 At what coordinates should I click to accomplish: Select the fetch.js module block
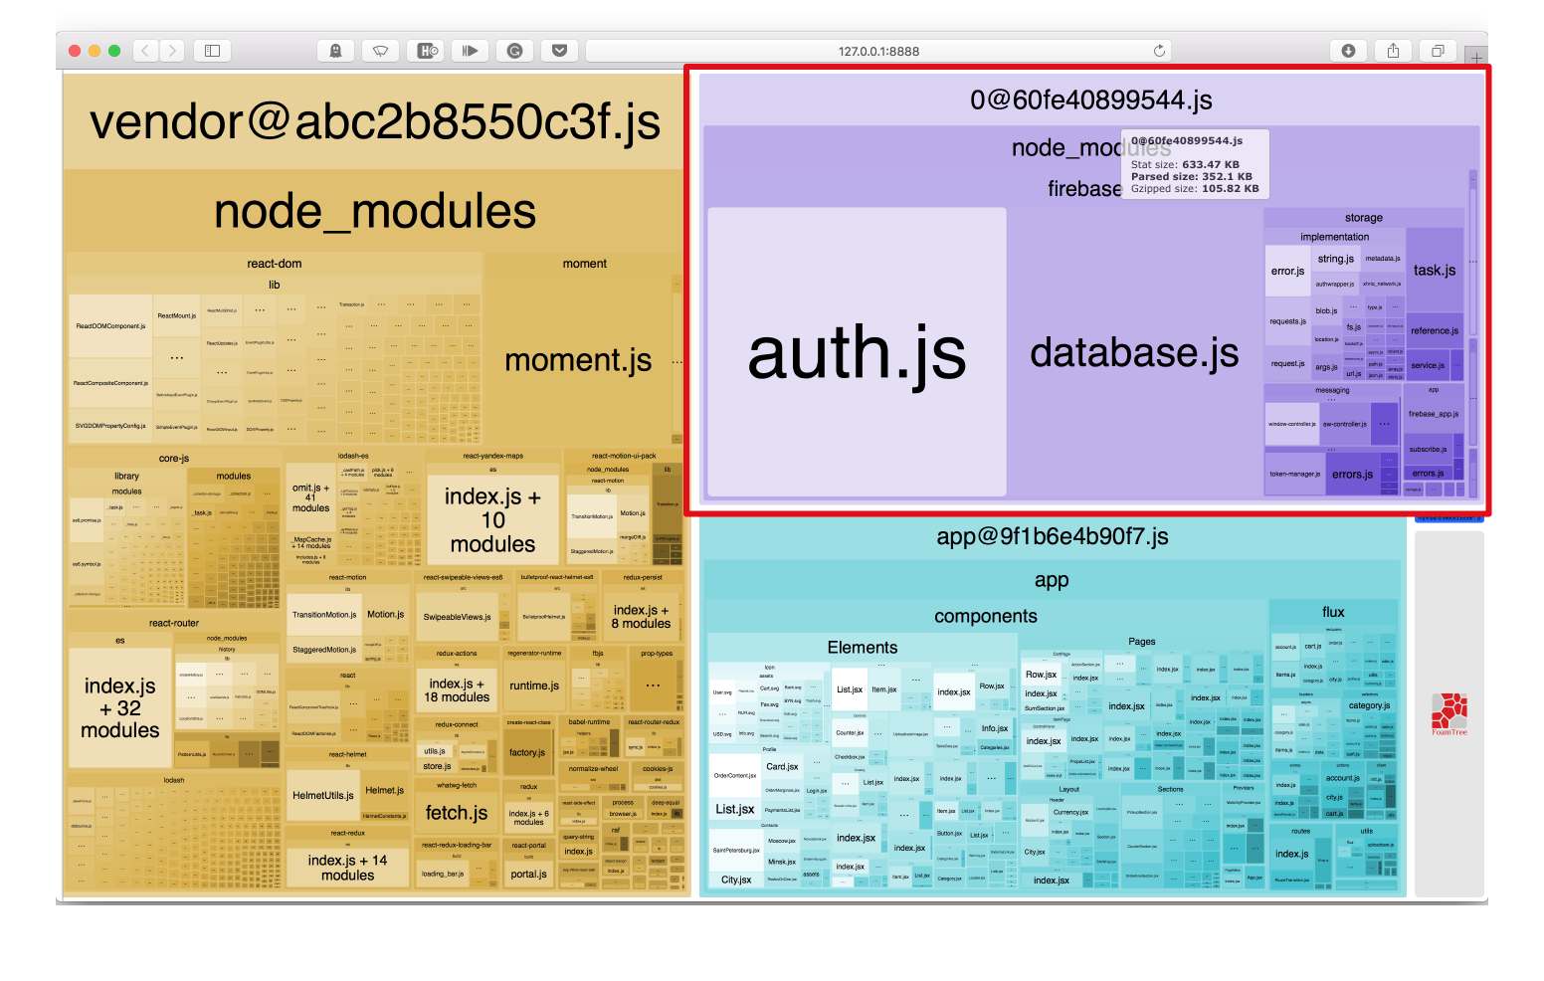coord(457,813)
